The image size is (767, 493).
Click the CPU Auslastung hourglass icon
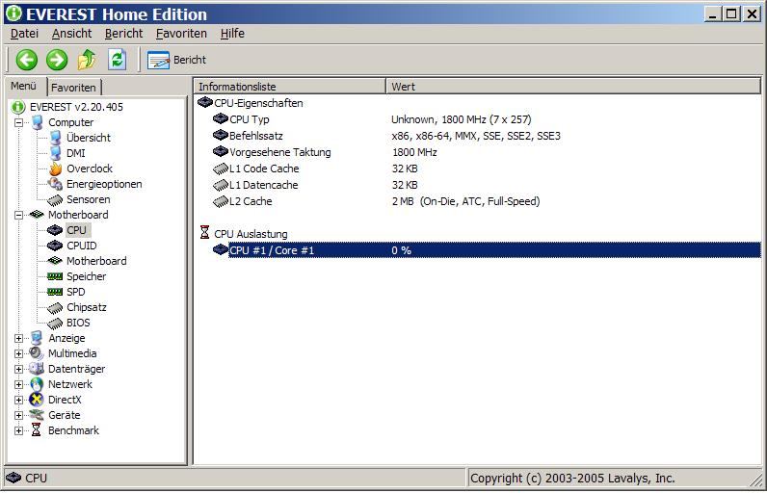(204, 233)
